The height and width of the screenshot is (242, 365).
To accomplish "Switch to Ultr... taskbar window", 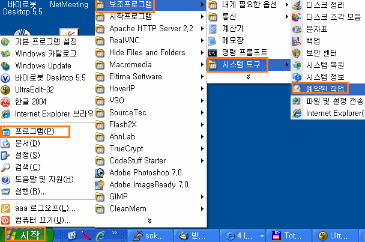I will 335,236.
